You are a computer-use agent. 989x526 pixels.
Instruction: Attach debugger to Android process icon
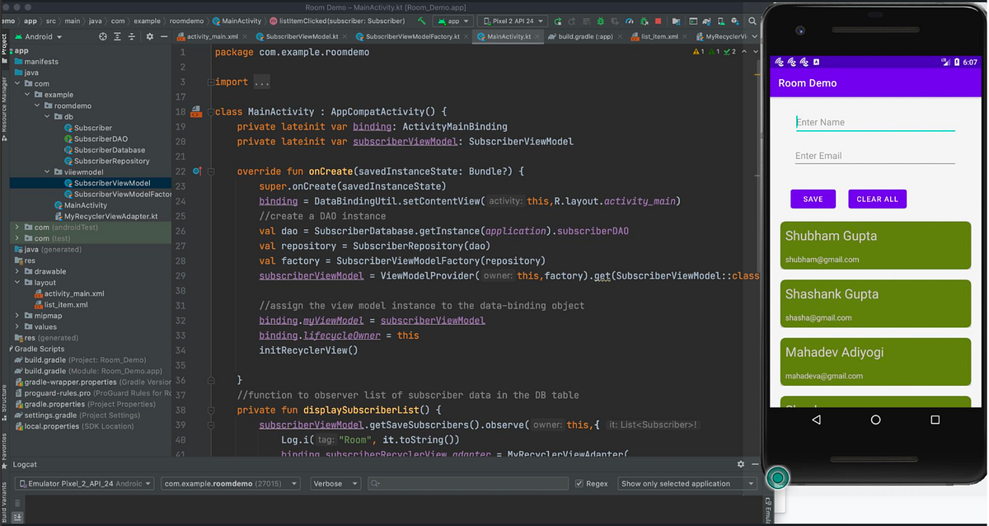[x=644, y=21]
